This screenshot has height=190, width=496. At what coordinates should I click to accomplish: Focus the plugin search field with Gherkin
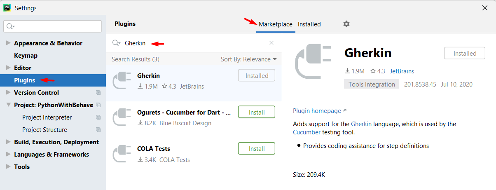point(194,43)
